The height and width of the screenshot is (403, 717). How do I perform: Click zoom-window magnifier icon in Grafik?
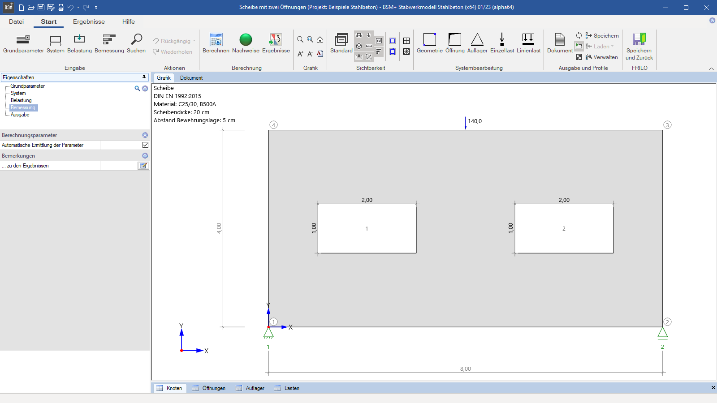click(x=310, y=40)
